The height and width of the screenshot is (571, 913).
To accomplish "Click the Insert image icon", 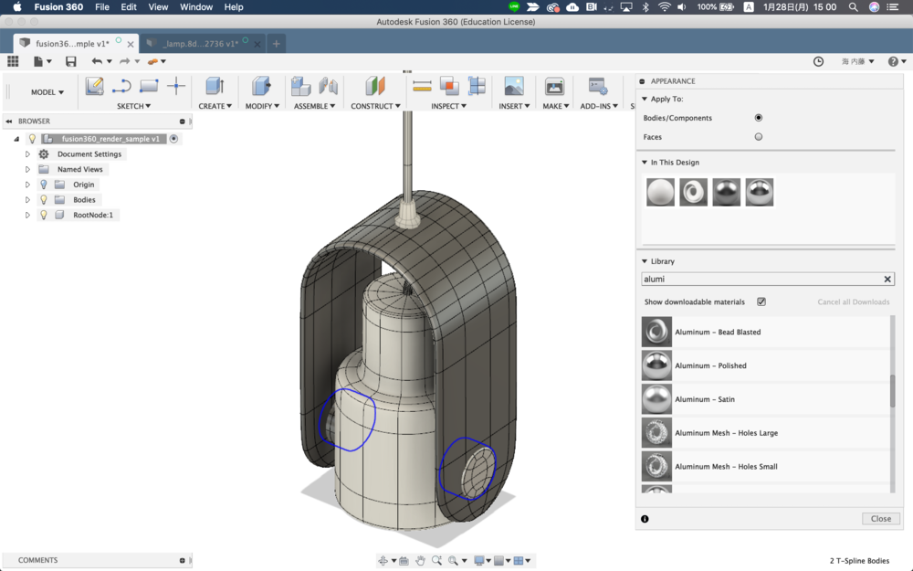I will tap(514, 86).
